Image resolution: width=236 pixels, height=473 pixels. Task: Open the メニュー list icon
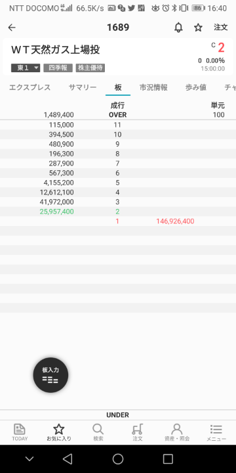(x=216, y=432)
